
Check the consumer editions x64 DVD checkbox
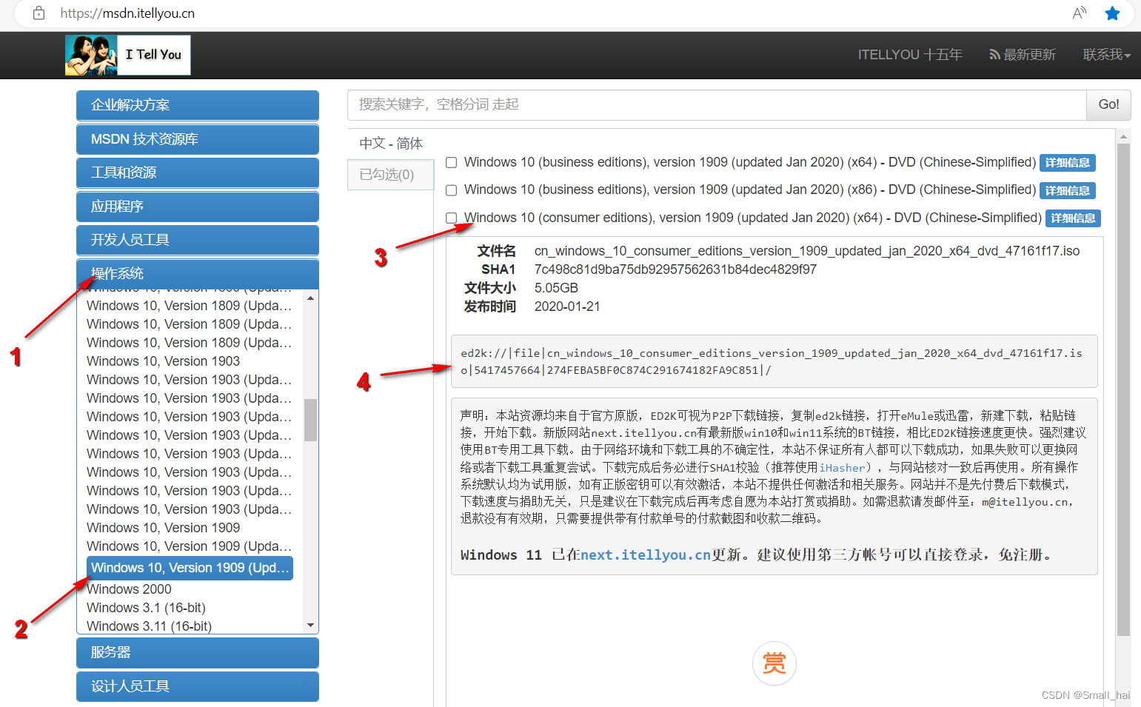(451, 218)
